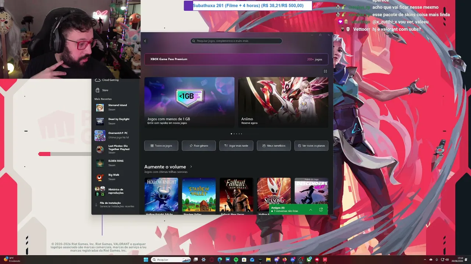Open the Descenders Next game cover

click(x=311, y=191)
